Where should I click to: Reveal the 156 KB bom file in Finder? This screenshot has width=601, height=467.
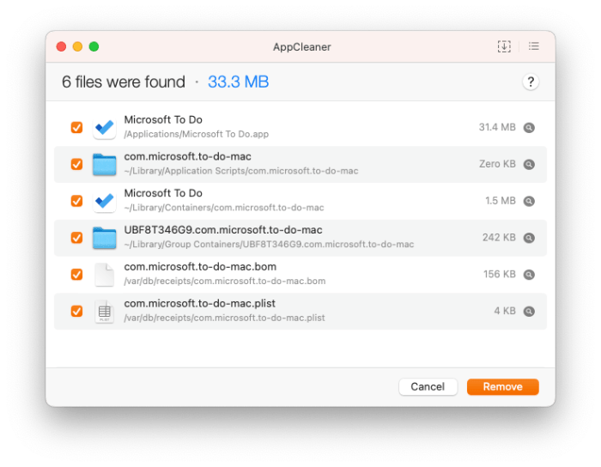point(530,275)
